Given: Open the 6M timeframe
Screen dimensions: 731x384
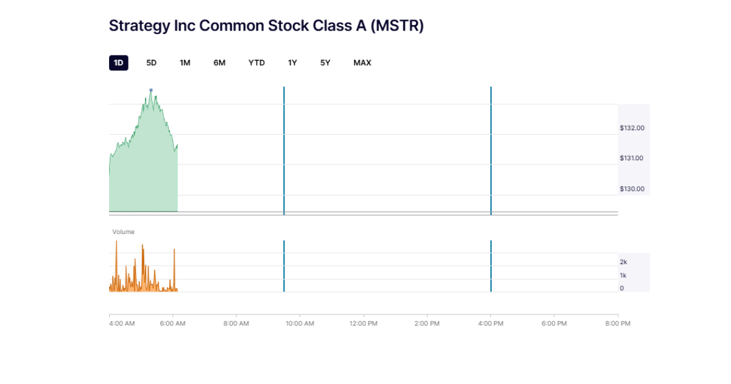Looking at the screenshot, I should 219,62.
